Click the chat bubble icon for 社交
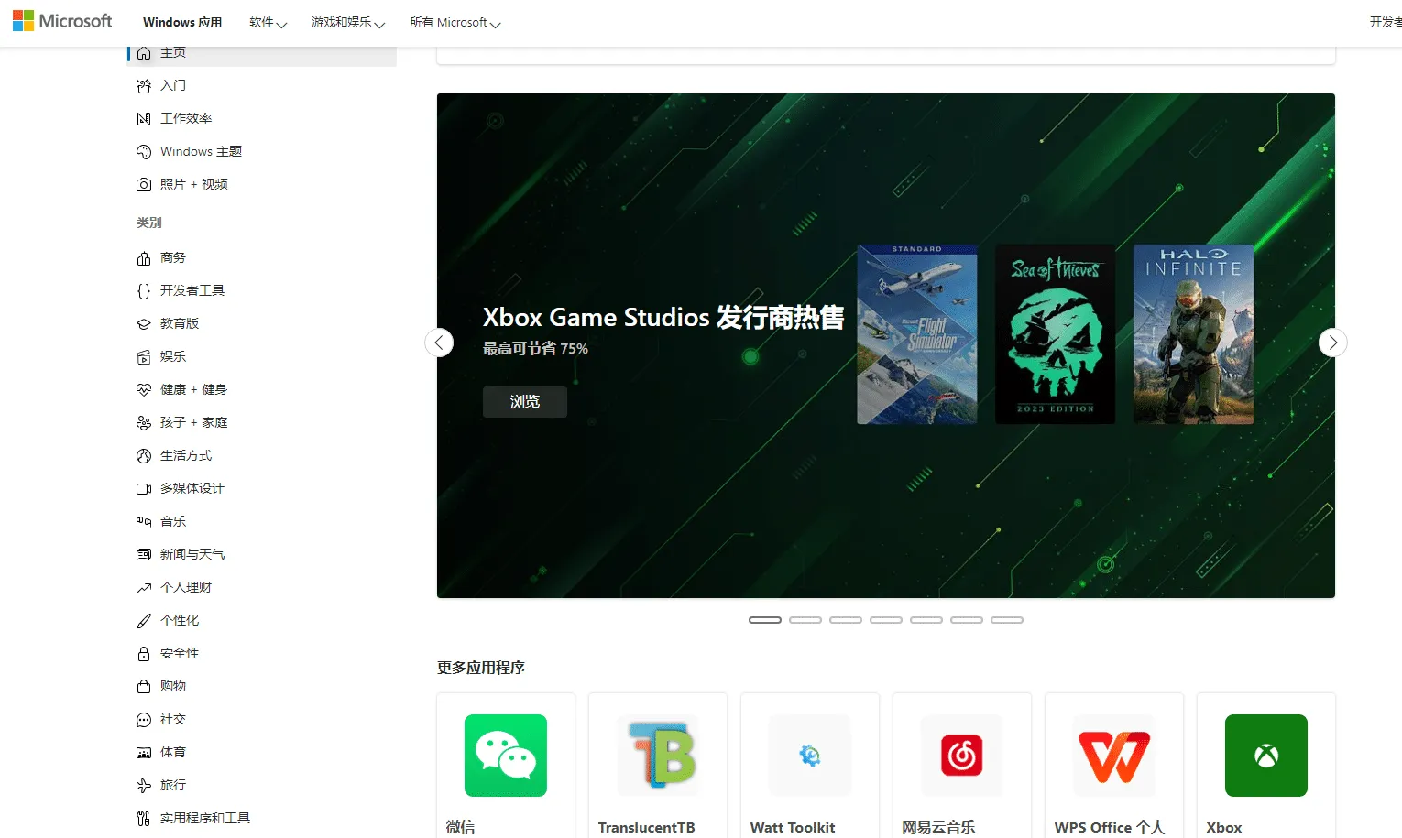The height and width of the screenshot is (838, 1402). click(x=144, y=720)
